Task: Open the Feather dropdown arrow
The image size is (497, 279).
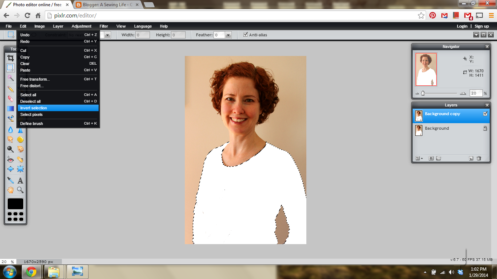Action: (228, 35)
